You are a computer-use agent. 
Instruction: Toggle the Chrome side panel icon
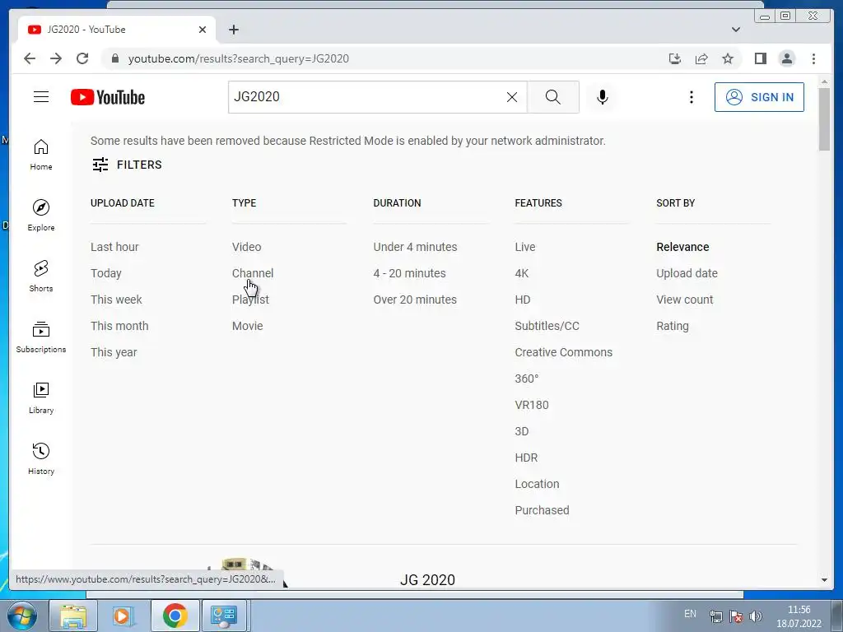coord(760,58)
